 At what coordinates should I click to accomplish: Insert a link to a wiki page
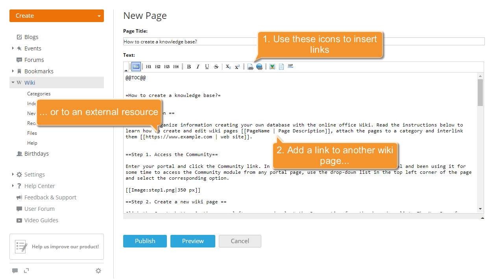pyautogui.click(x=250, y=67)
